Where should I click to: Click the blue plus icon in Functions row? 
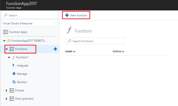point(55,49)
